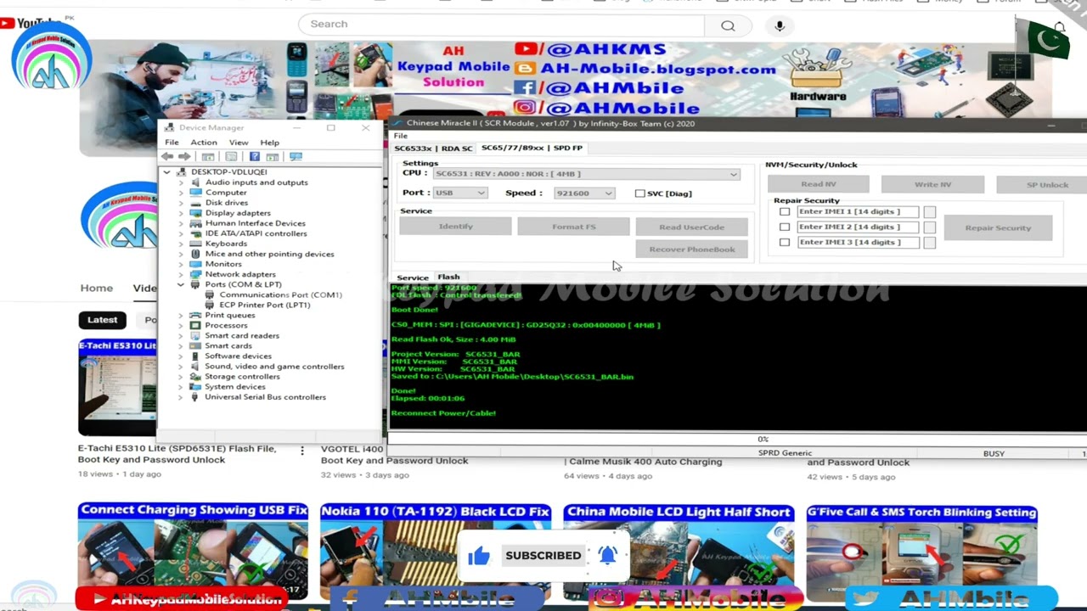Expand the Monitors node
The image size is (1087, 611).
pyautogui.click(x=181, y=264)
